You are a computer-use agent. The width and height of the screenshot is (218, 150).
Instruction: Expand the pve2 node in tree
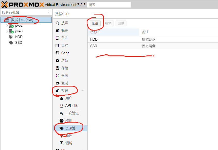point(7,25)
